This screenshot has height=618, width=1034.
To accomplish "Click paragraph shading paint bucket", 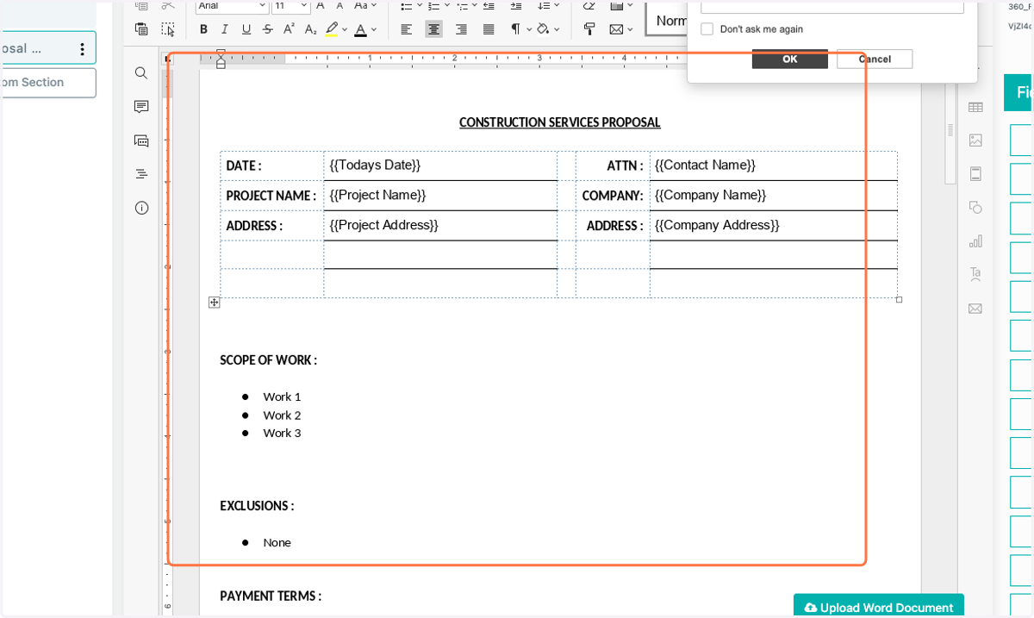I will click(543, 29).
